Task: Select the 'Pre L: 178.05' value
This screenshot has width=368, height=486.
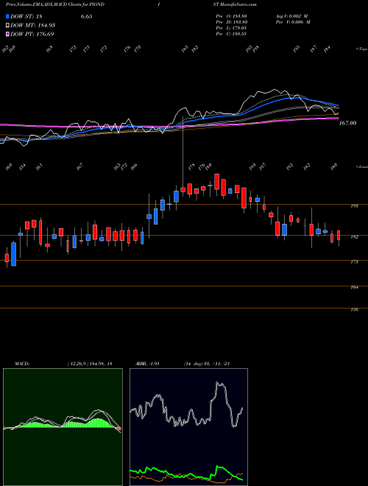Action: [231, 28]
